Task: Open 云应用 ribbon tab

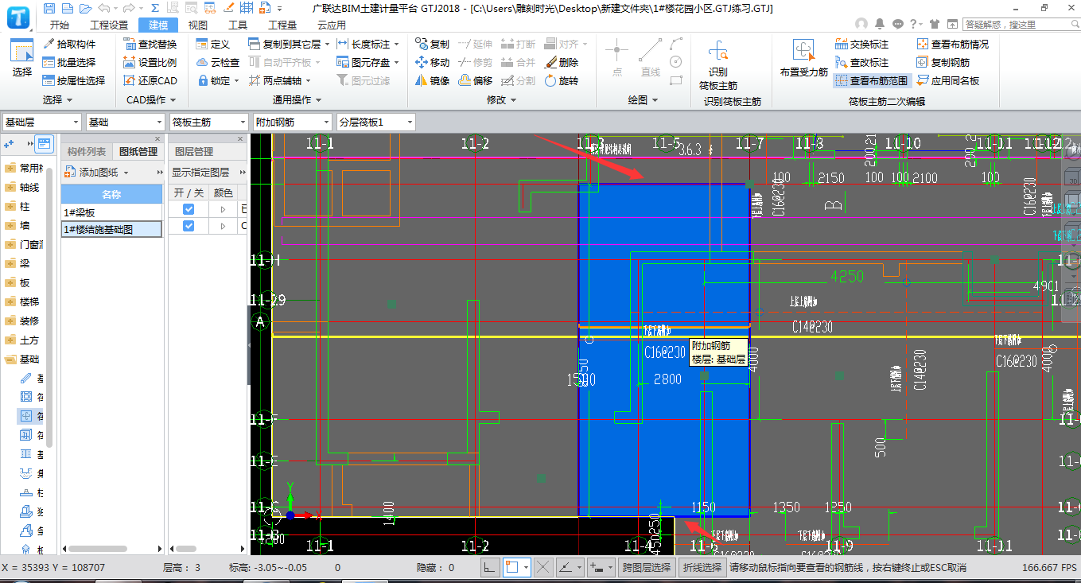Action: tap(332, 25)
